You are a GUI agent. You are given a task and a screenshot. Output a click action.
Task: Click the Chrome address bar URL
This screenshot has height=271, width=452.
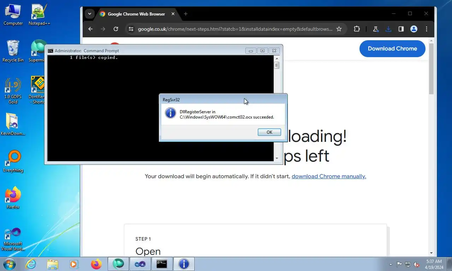coord(235,29)
